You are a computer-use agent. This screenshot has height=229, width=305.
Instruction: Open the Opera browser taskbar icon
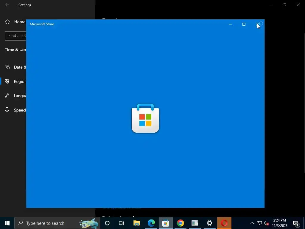tap(224, 223)
